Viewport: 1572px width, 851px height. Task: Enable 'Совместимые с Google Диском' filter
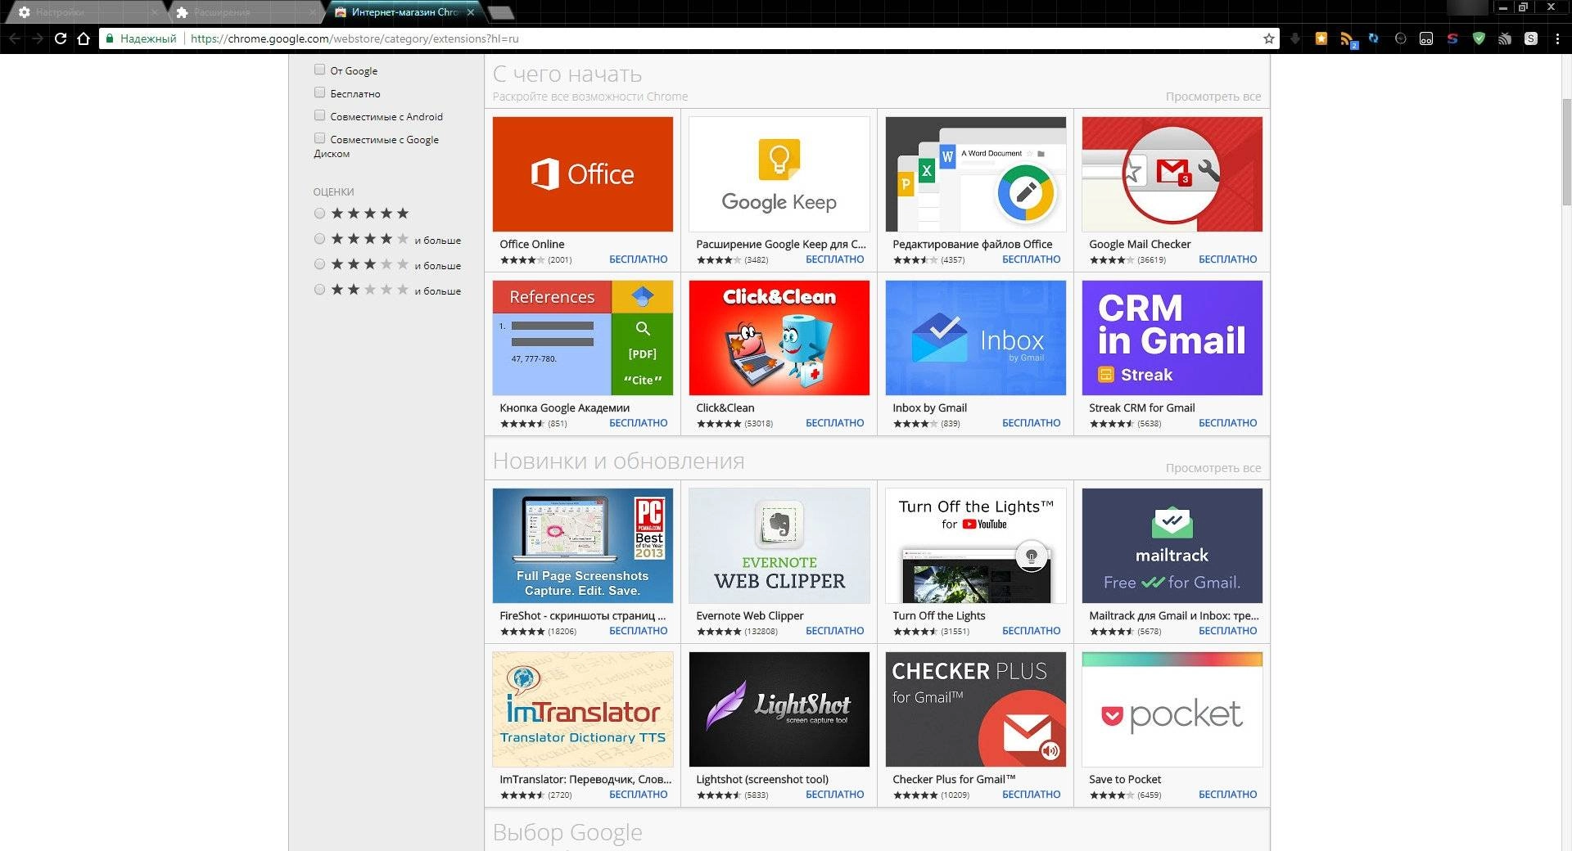tap(319, 138)
